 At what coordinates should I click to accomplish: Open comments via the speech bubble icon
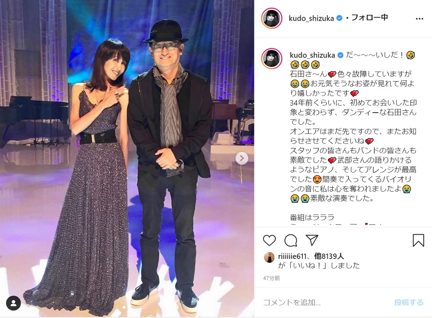coord(291,241)
